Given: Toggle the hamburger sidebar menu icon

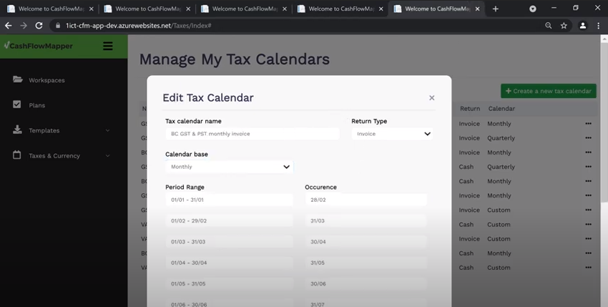Looking at the screenshot, I should (108, 46).
